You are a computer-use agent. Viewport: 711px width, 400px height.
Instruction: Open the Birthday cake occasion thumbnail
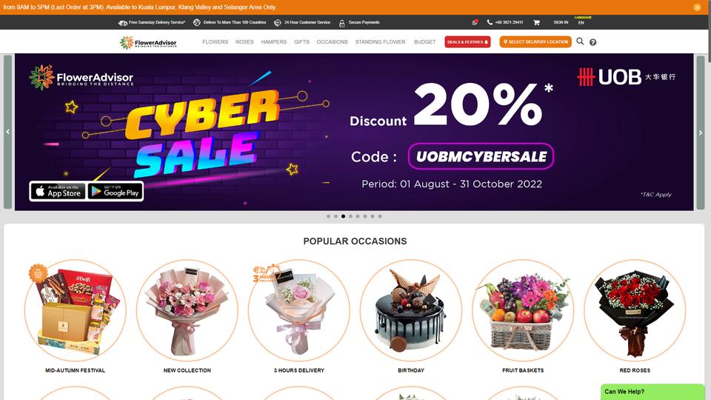coord(411,310)
